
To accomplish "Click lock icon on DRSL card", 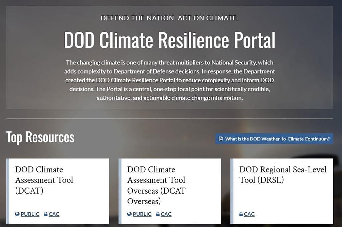I will tap(241, 214).
